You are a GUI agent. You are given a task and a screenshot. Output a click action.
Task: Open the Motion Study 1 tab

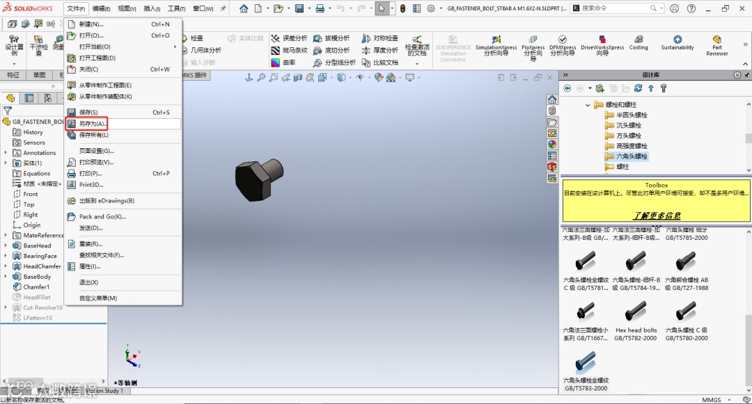point(105,391)
